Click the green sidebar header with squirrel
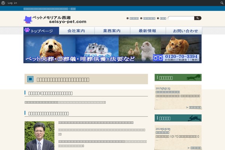 tap(178, 78)
